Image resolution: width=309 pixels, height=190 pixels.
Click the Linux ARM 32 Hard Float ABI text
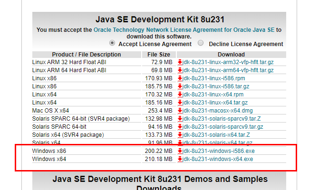coord(69,62)
